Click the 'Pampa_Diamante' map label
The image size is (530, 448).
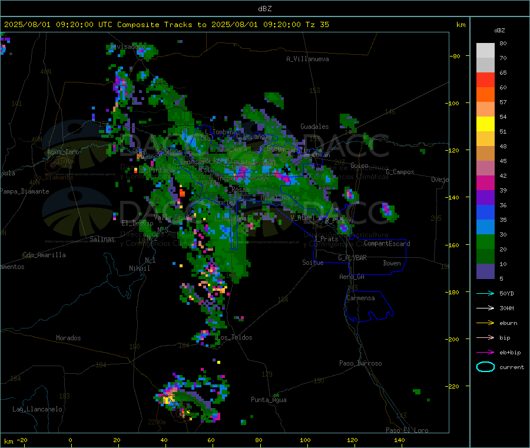pos(25,191)
